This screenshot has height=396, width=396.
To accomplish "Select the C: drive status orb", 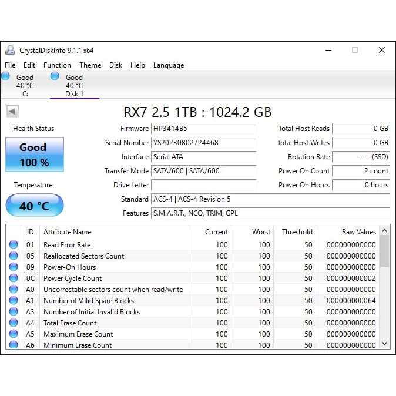I will (x=6, y=76).
